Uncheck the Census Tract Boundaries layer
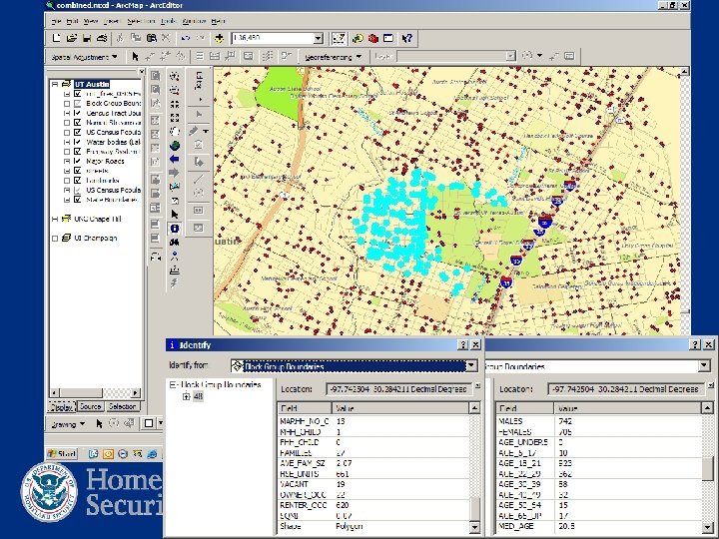 77,113
